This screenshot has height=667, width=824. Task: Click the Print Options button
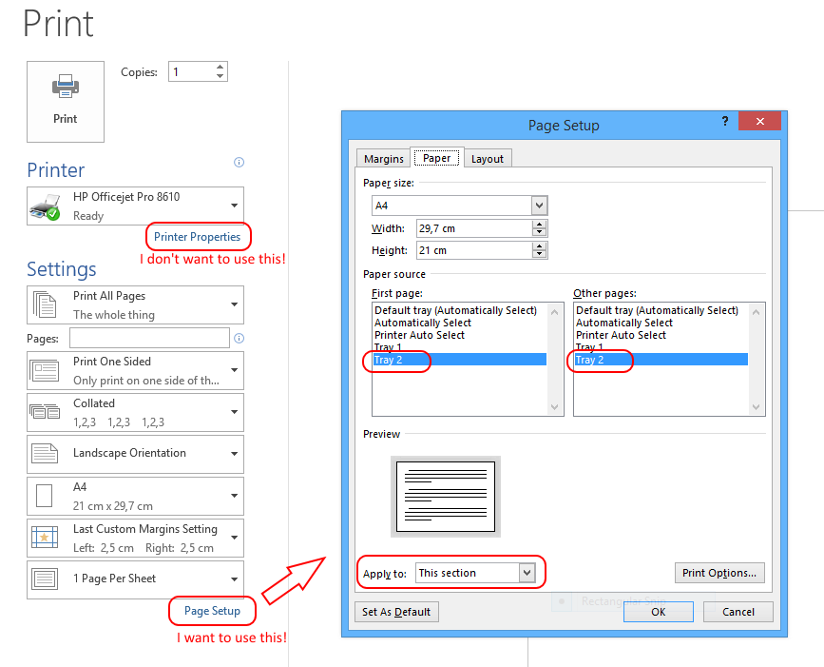click(x=719, y=573)
